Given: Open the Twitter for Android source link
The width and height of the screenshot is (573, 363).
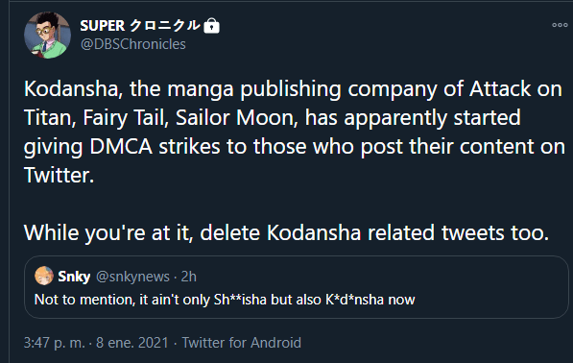Looking at the screenshot, I should tap(242, 343).
